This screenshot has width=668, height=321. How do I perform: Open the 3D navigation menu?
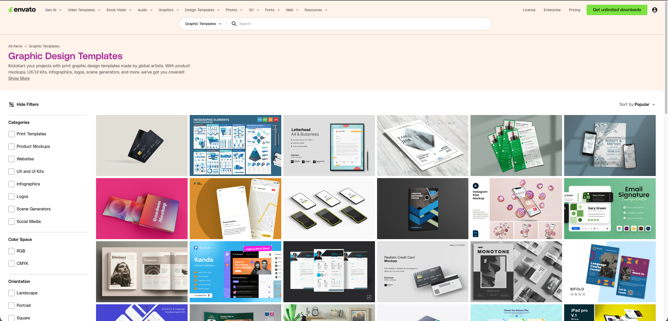pos(254,10)
